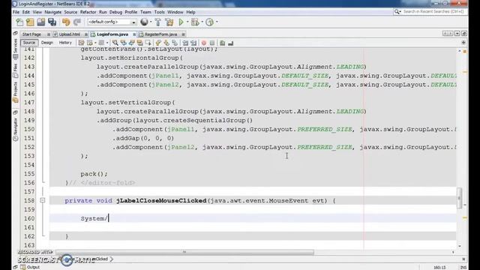
Task: Click the Clean and Build Project icon
Action: [169, 22]
